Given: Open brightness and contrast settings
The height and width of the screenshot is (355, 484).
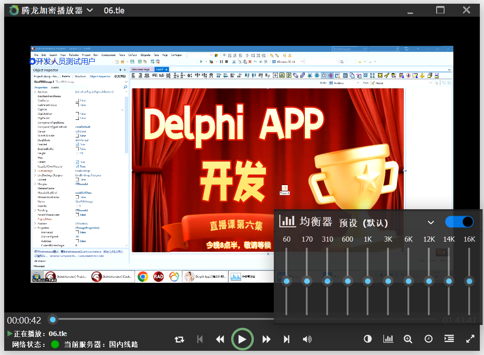Looking at the screenshot, I should point(368,339).
